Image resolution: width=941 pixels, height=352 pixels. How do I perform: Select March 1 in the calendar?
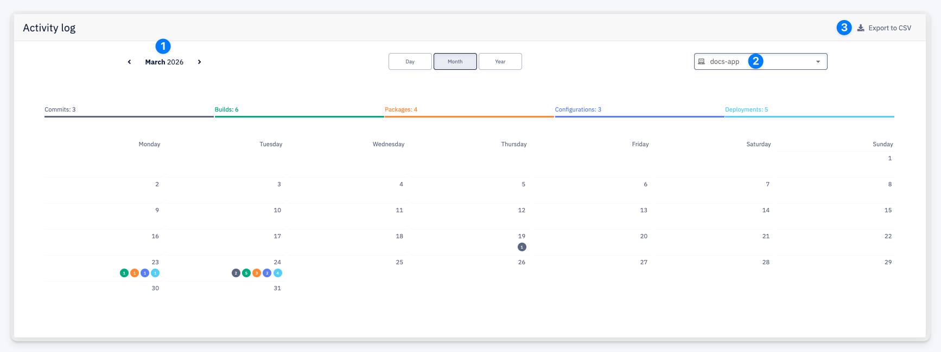click(x=890, y=158)
